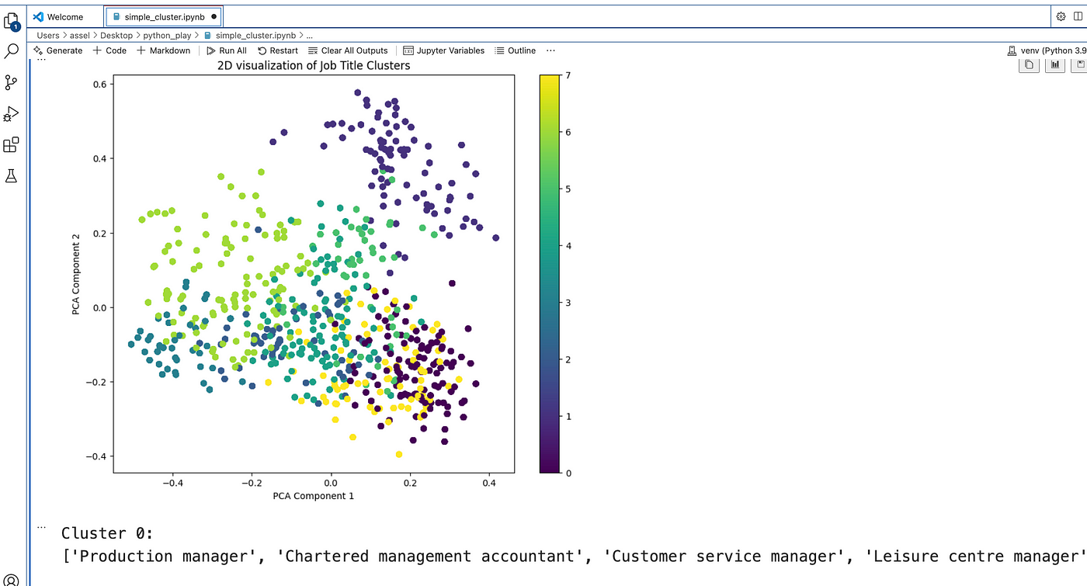The height and width of the screenshot is (586, 1087).
Task: Click 'Leisure centre manager' in the output
Action: (975, 557)
